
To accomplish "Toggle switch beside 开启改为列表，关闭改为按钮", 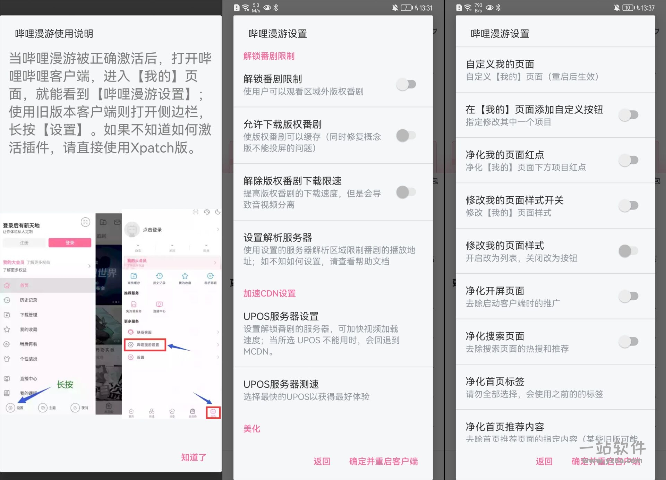I will pyautogui.click(x=629, y=251).
